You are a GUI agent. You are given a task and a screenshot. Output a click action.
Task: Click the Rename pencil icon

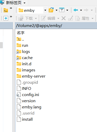coord(70,18)
